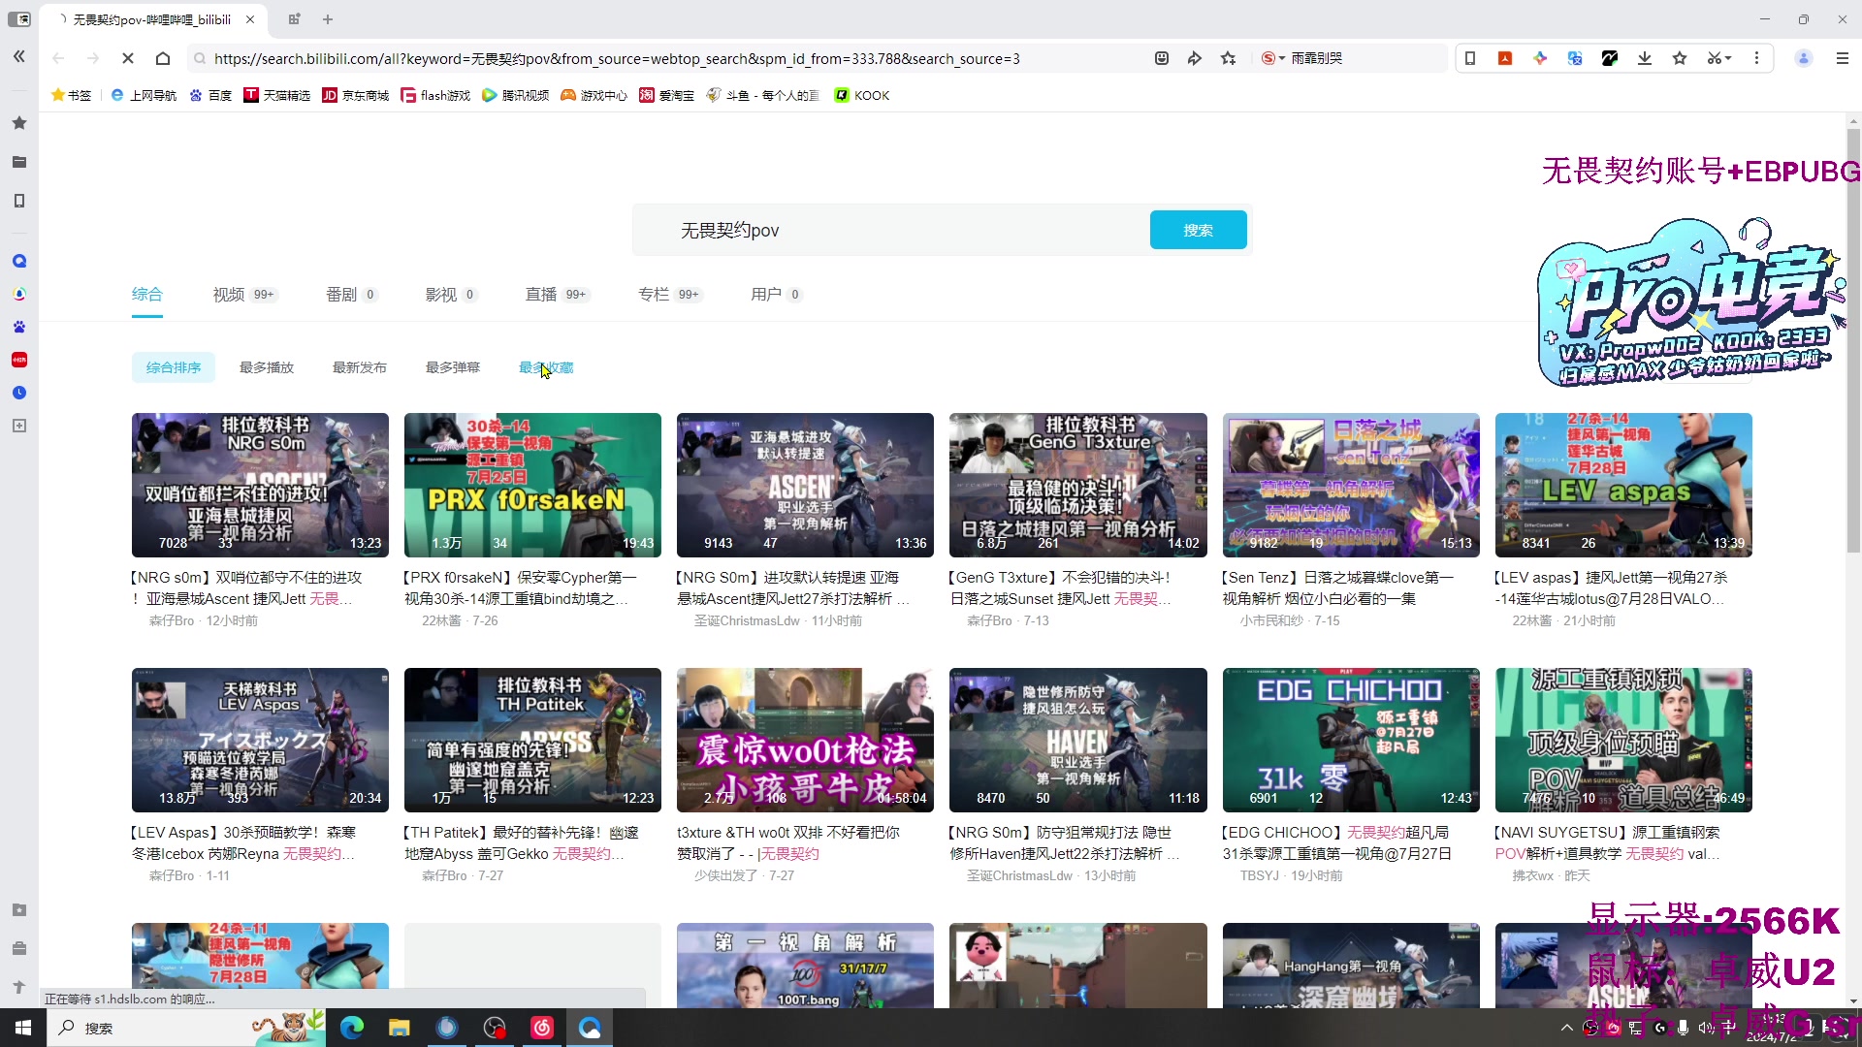Switch to the 番剧 tab
The width and height of the screenshot is (1862, 1047).
pyautogui.click(x=351, y=294)
